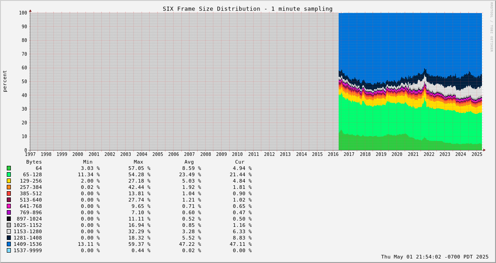Click the Bytes column header

[x=34, y=162]
